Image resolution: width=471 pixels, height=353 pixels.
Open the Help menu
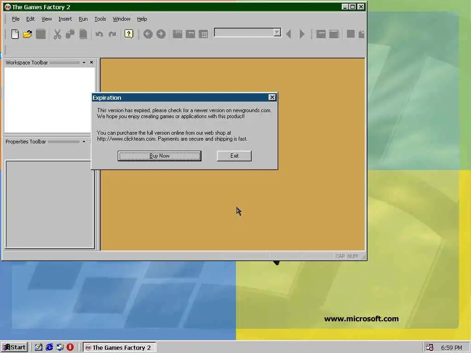coord(142,19)
